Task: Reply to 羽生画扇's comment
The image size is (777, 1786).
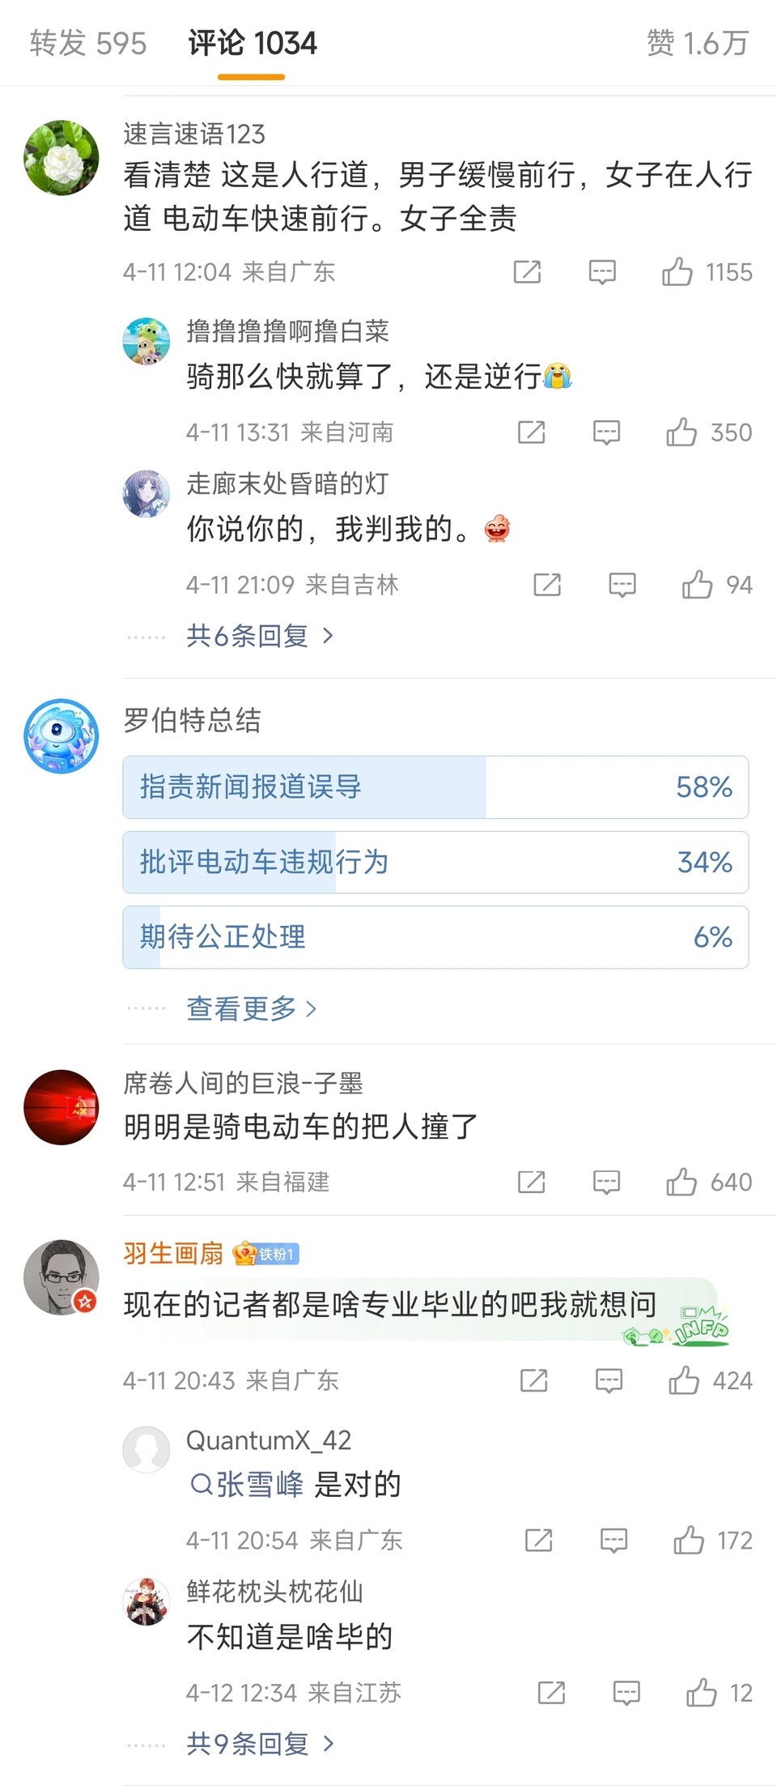Action: point(609,1380)
